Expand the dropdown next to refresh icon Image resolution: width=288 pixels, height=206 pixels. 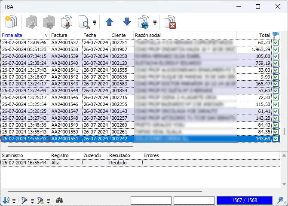point(155,23)
